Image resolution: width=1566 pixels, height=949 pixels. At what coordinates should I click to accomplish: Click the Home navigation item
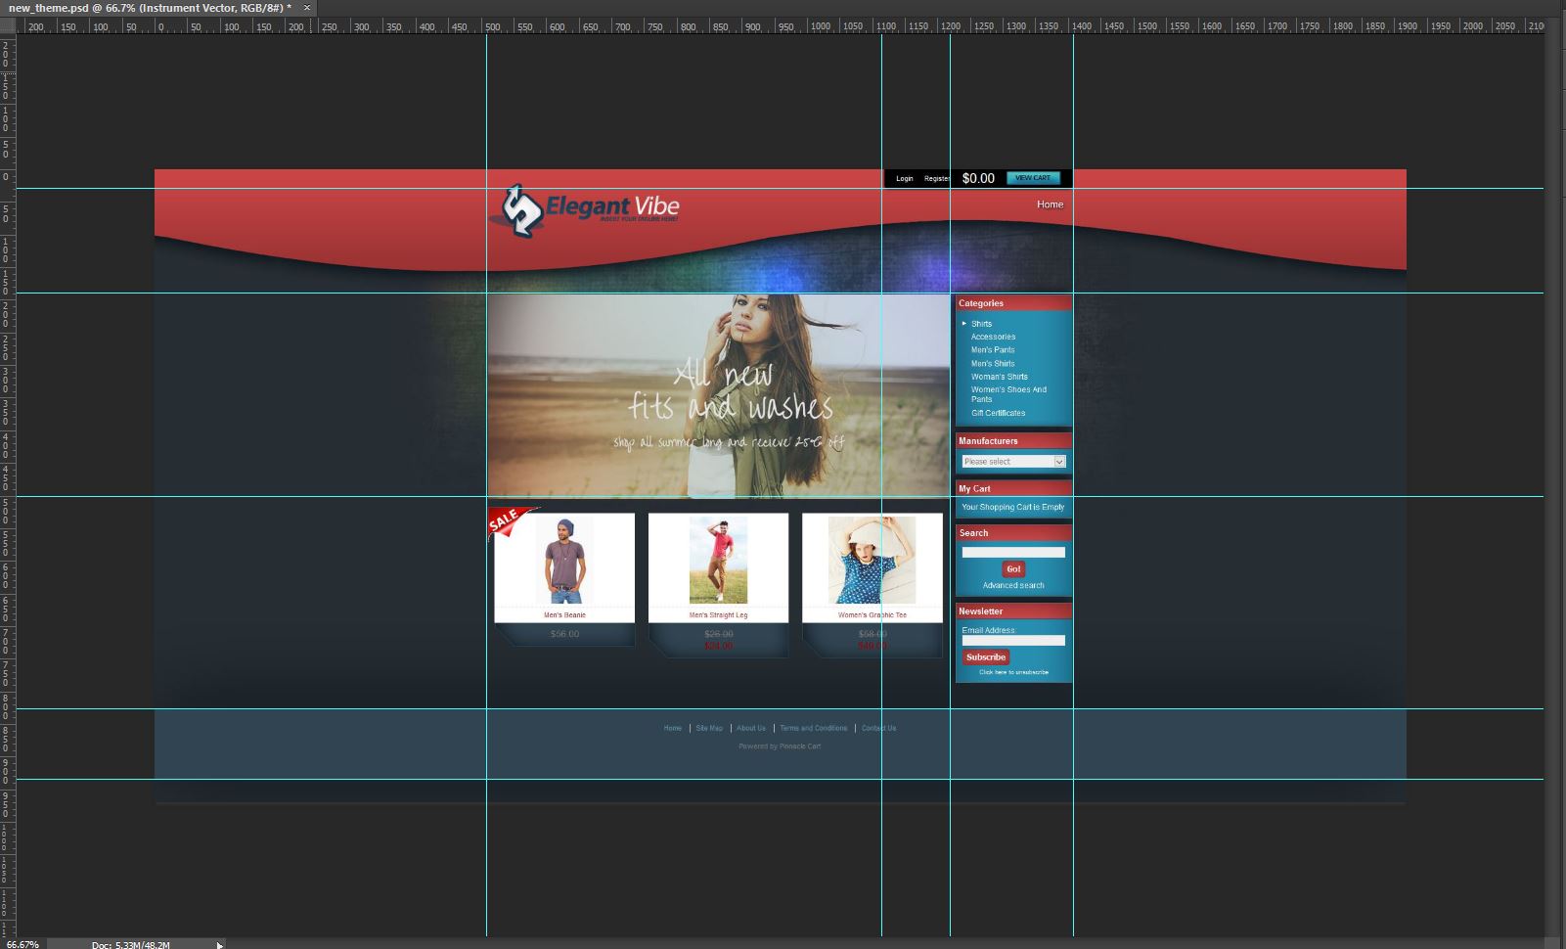pyautogui.click(x=1050, y=204)
